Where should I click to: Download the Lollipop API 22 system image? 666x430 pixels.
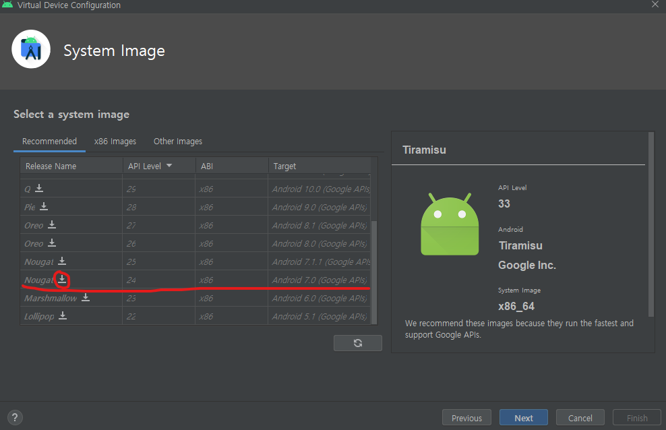(63, 315)
